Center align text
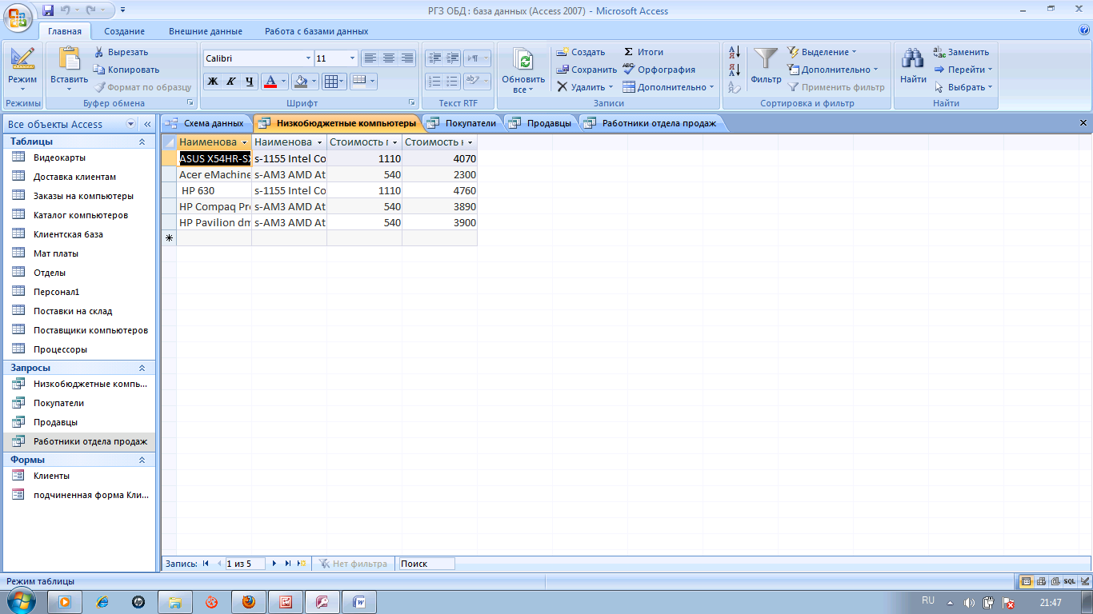Image resolution: width=1093 pixels, height=614 pixels. pos(389,58)
